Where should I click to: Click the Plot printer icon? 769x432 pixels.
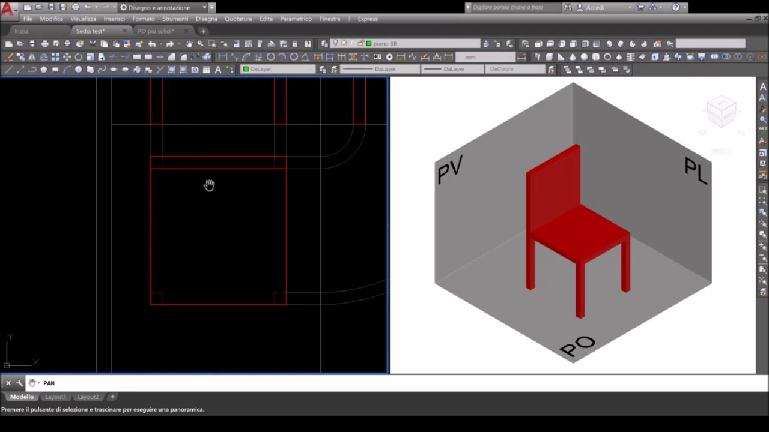tap(44, 44)
